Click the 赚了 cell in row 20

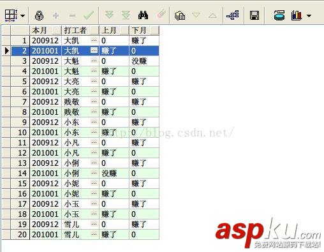pyautogui.click(x=114, y=234)
